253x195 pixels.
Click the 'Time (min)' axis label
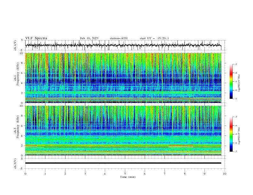(128, 177)
